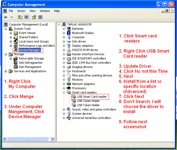The height and width of the screenshot is (150, 177).
Task: Open the View menu
Action: [x=32, y=11]
